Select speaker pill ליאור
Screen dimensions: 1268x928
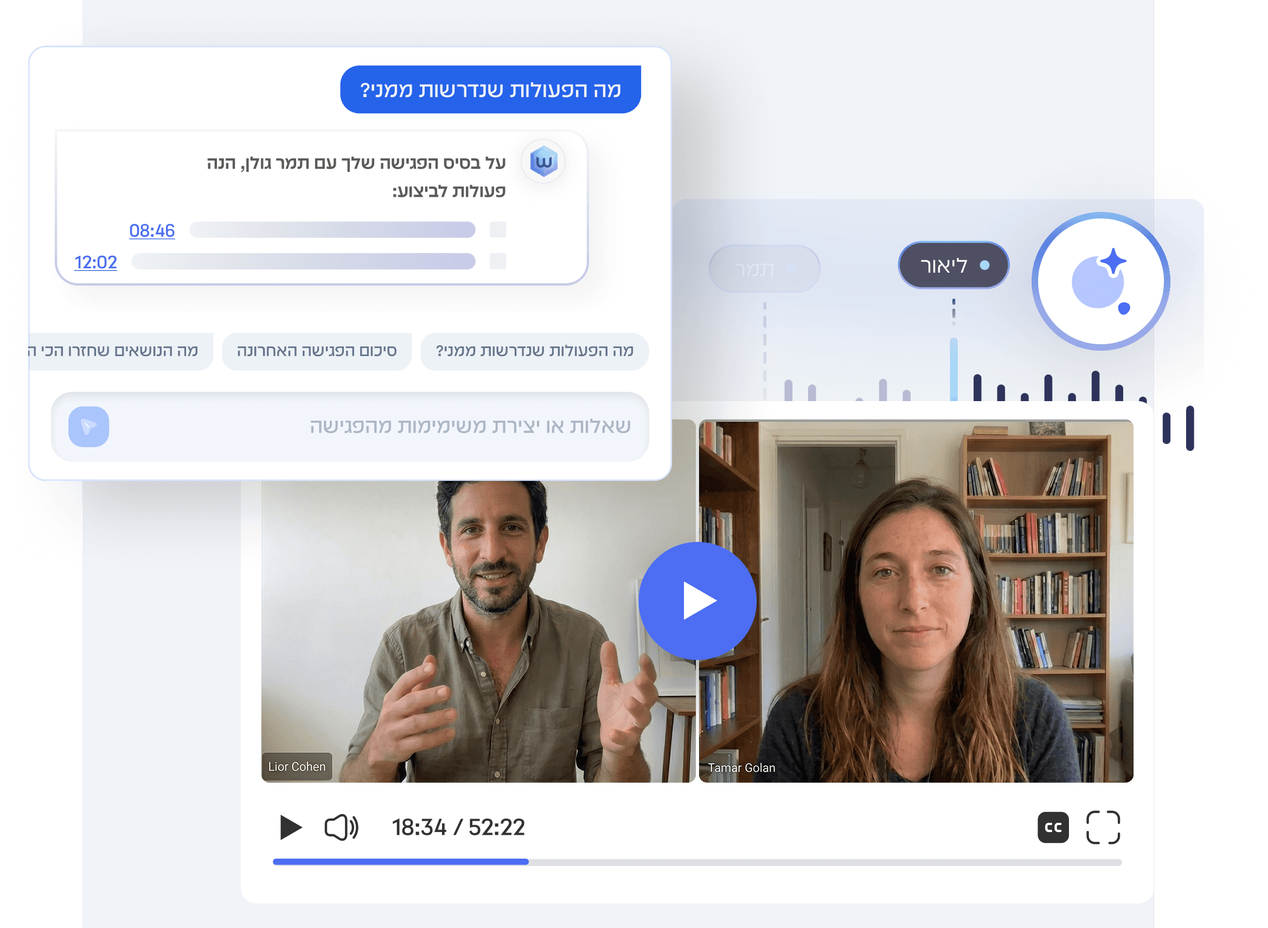coord(953,265)
